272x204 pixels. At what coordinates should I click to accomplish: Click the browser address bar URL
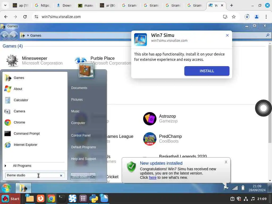[x=61, y=17]
